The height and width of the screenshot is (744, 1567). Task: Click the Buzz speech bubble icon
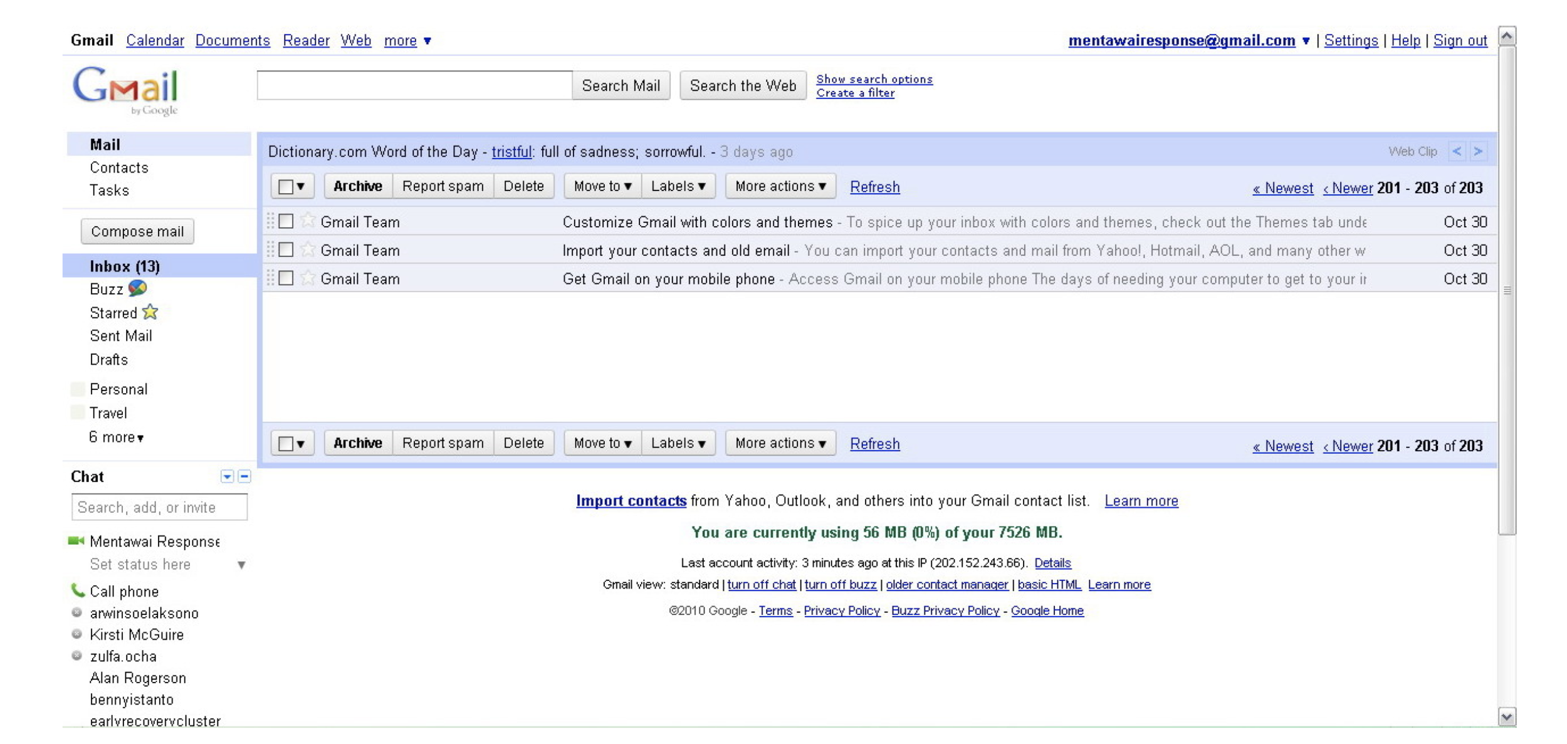click(137, 288)
